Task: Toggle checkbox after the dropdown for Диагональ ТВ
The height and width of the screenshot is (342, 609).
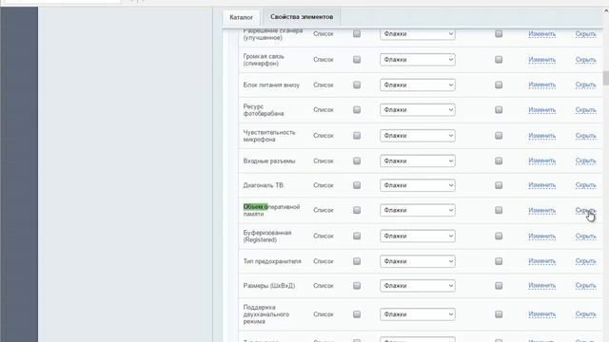Action: coord(499,185)
